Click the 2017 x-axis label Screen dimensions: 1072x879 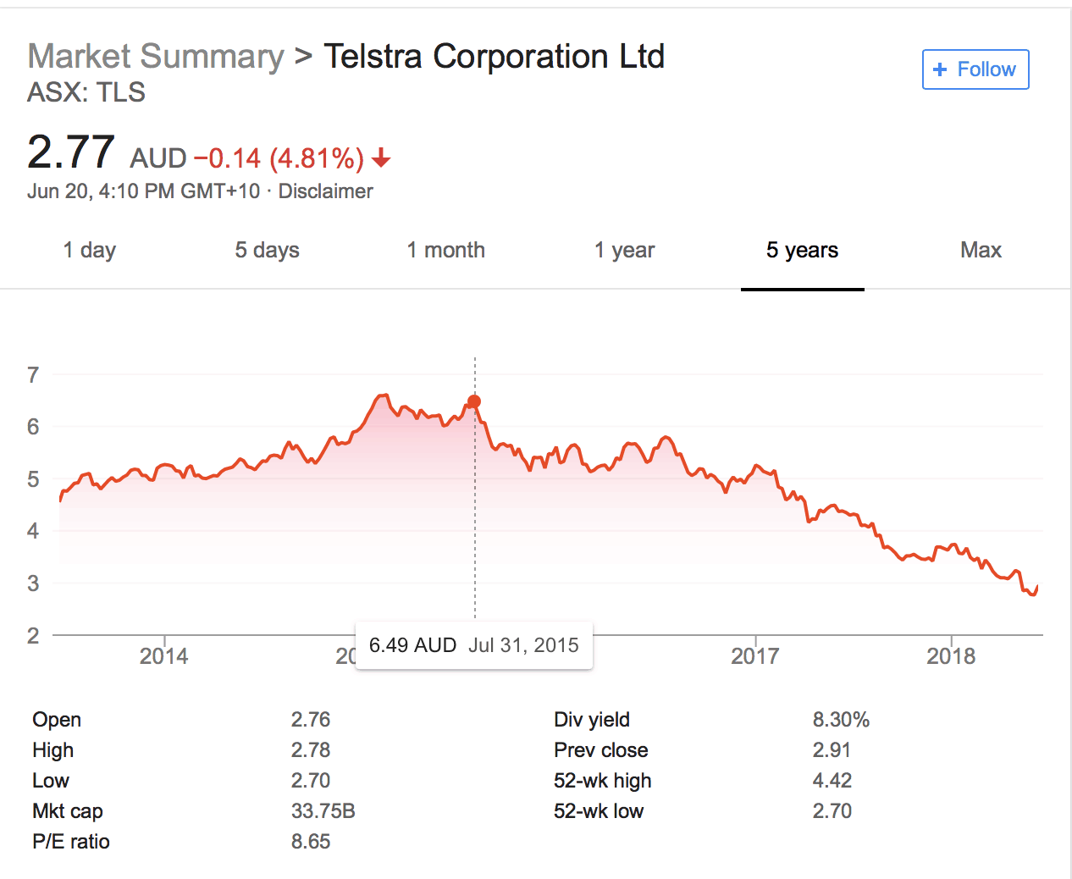click(x=754, y=656)
